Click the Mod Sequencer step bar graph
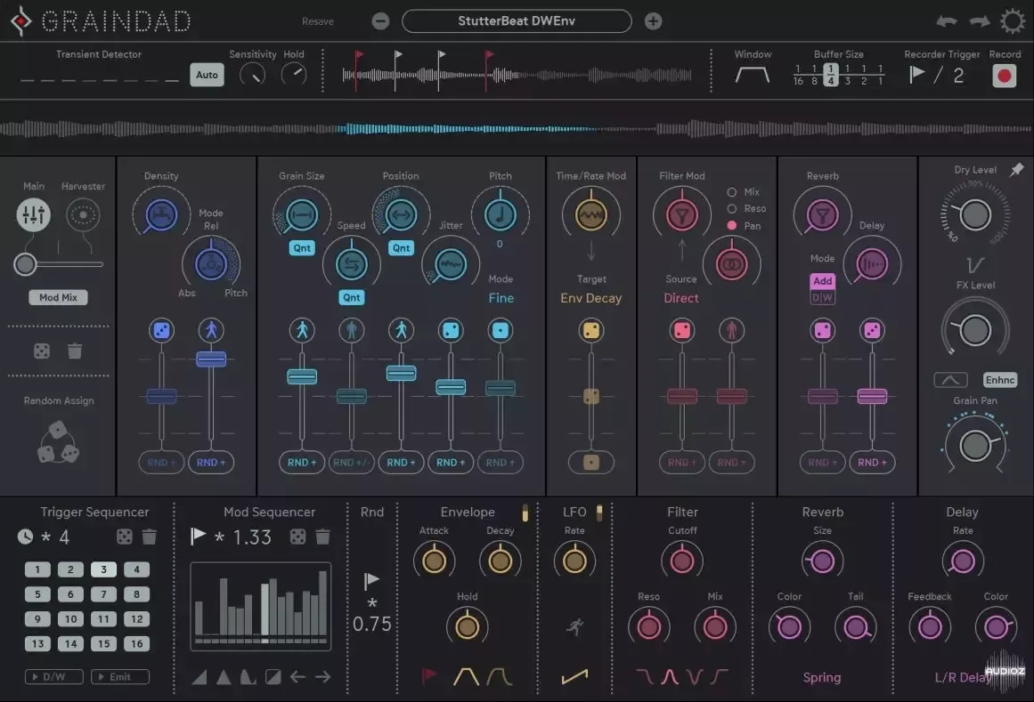 (260, 606)
